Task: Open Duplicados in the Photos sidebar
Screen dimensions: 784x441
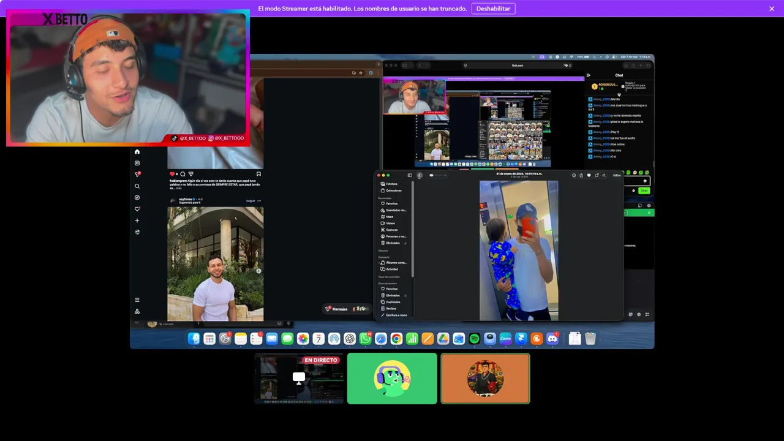Action: [x=390, y=302]
